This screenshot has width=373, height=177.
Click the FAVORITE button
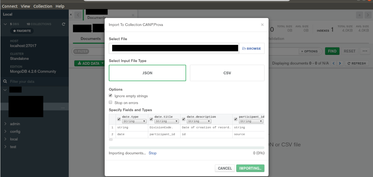pyautogui.click(x=22, y=31)
